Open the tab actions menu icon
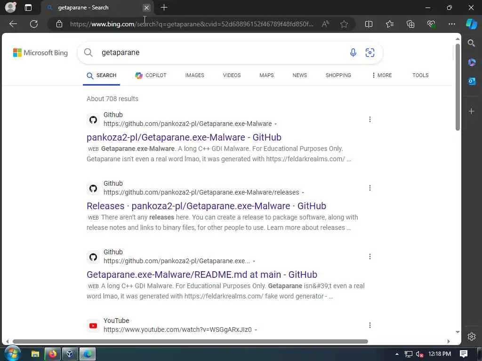 click(x=28, y=8)
